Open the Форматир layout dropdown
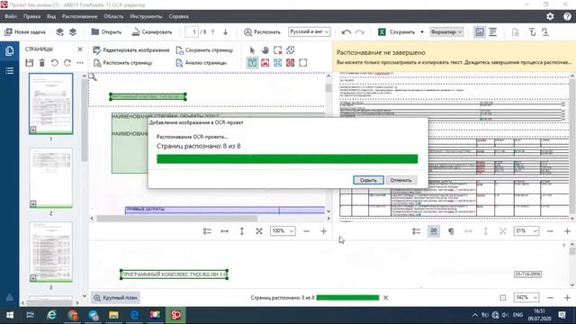 coord(446,32)
